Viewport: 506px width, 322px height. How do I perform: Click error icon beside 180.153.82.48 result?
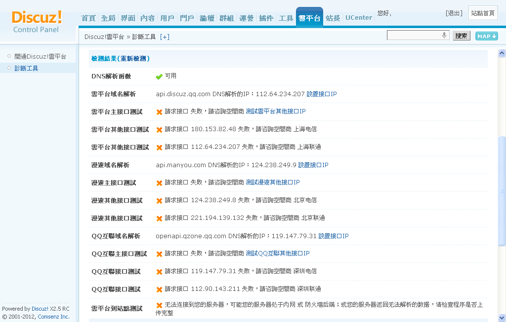tap(159, 130)
